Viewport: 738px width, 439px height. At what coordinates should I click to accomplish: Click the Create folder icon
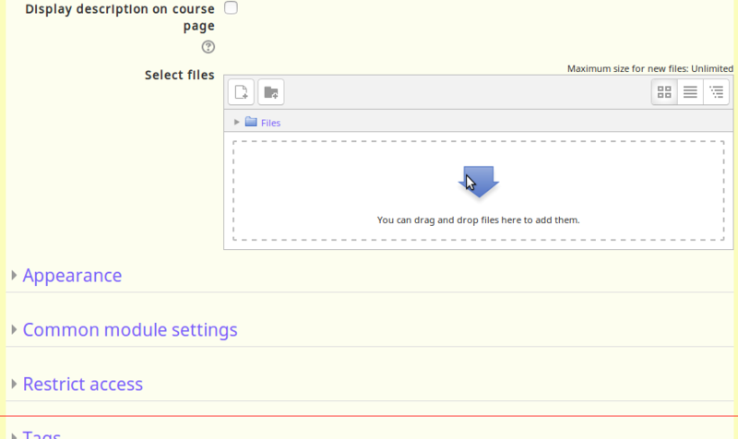coord(270,91)
